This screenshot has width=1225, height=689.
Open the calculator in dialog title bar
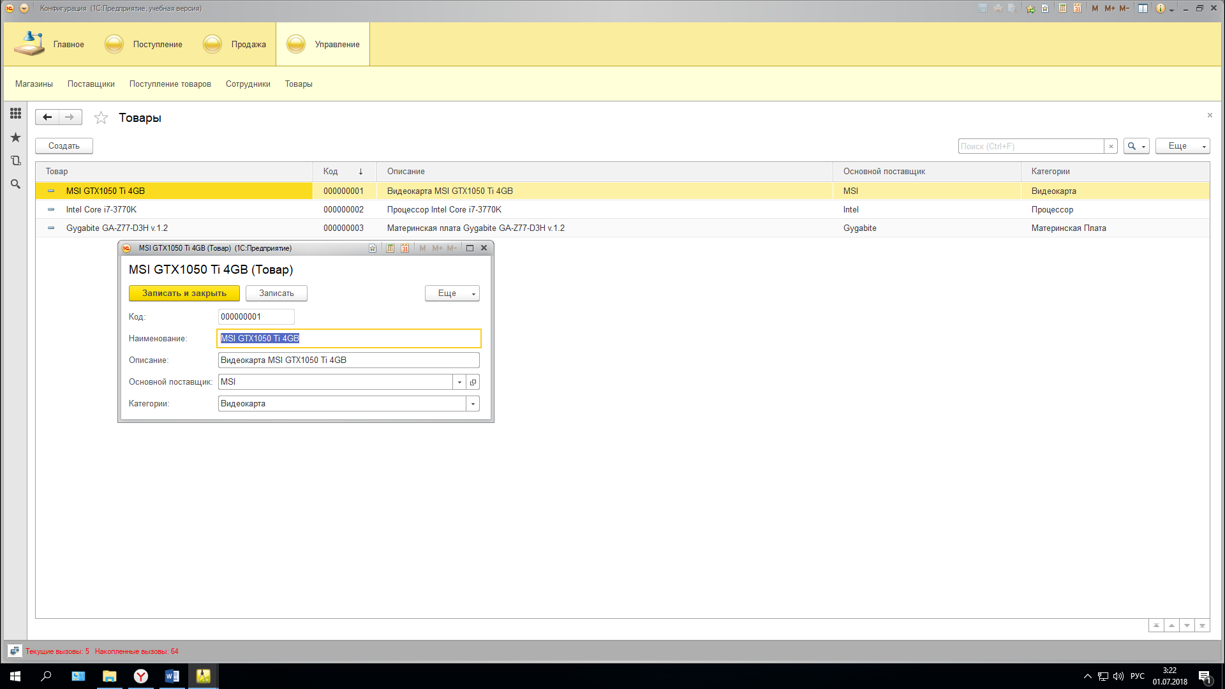tap(390, 248)
